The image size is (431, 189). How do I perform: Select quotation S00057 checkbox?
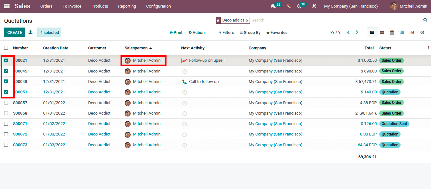pyautogui.click(x=6, y=103)
